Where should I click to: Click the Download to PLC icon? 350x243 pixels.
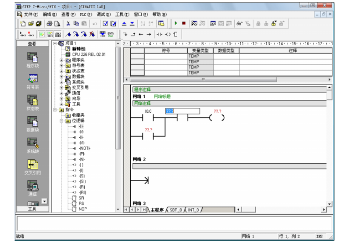132,23
